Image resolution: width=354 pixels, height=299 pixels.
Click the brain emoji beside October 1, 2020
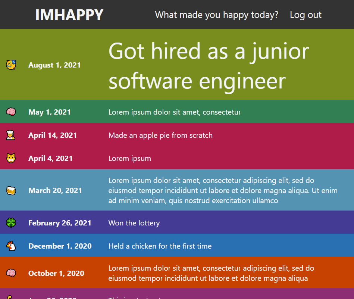tap(11, 273)
